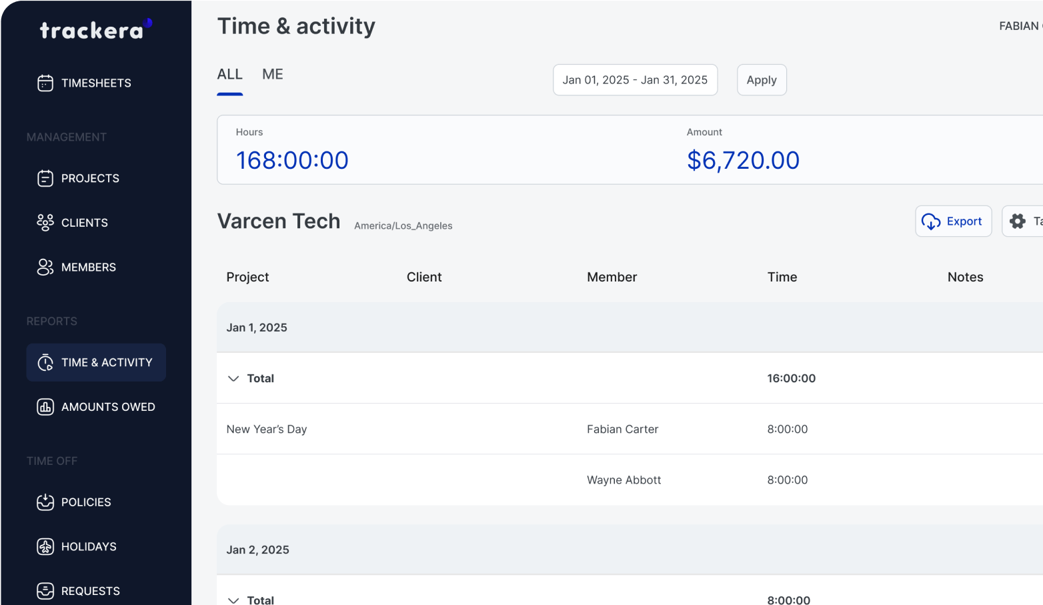Select the Timesheets calendar icon
Viewport: 1043px width, 605px height.
(x=45, y=83)
